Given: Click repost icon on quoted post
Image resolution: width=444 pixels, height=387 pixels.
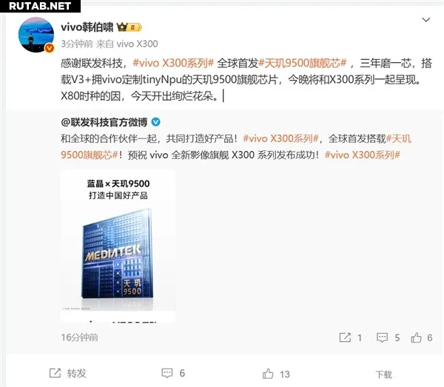Looking at the screenshot, I should pos(345,337).
